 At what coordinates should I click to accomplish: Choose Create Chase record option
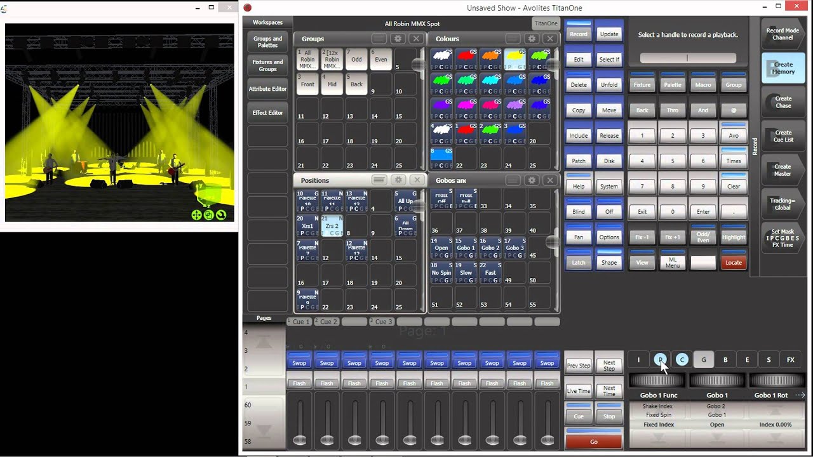click(x=783, y=102)
